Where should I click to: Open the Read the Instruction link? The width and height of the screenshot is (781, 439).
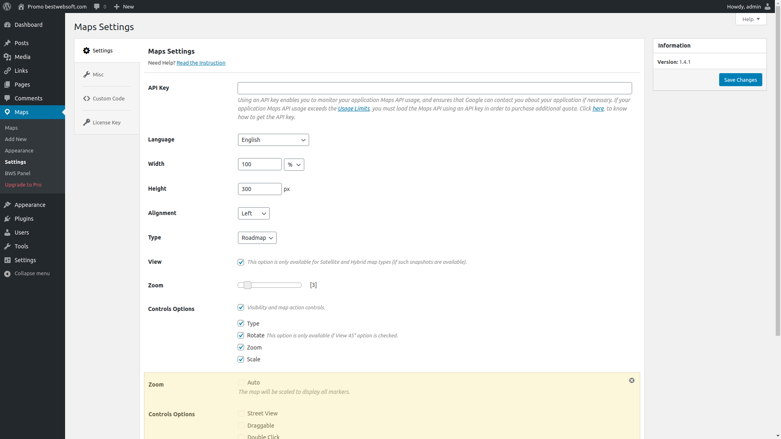pyautogui.click(x=201, y=63)
